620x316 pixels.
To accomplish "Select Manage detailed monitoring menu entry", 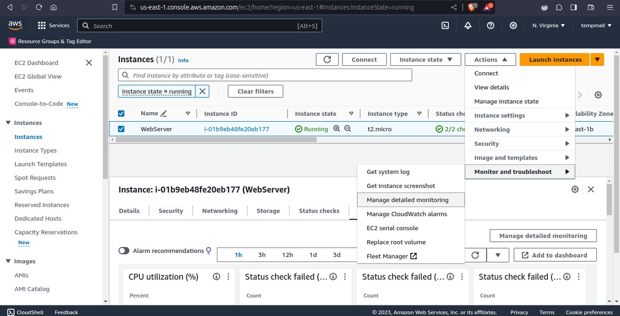I will point(410,200).
